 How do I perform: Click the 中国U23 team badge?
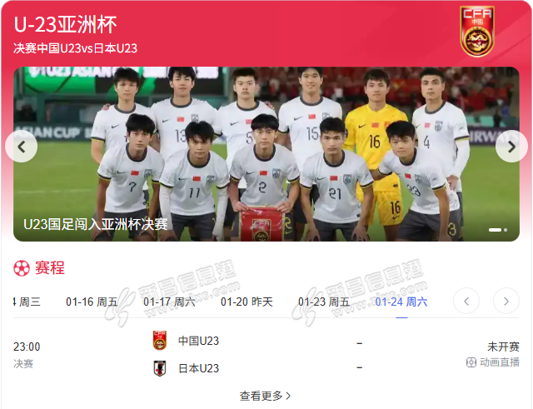[x=159, y=341]
